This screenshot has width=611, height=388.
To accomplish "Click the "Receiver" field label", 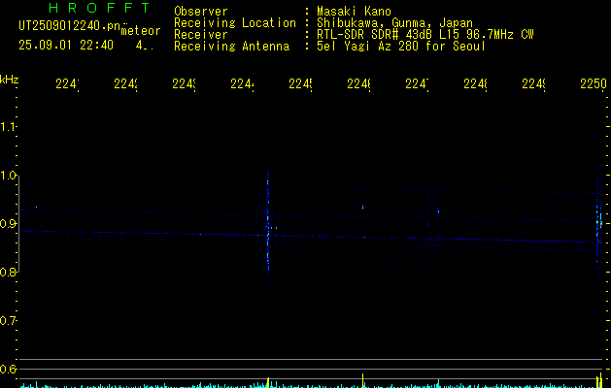I will click(201, 35).
